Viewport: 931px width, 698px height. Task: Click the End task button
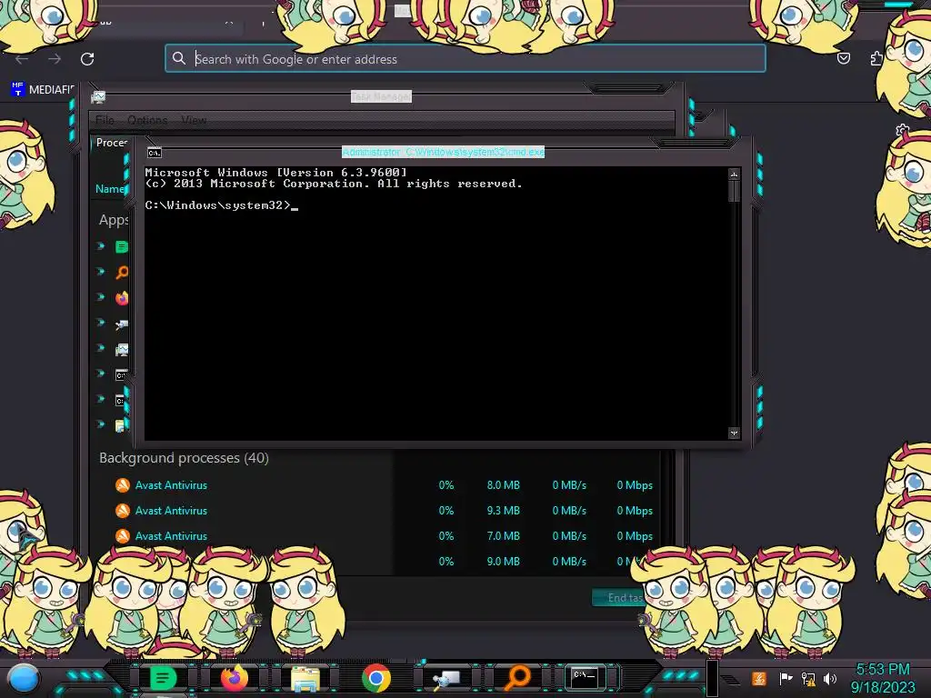pos(620,598)
